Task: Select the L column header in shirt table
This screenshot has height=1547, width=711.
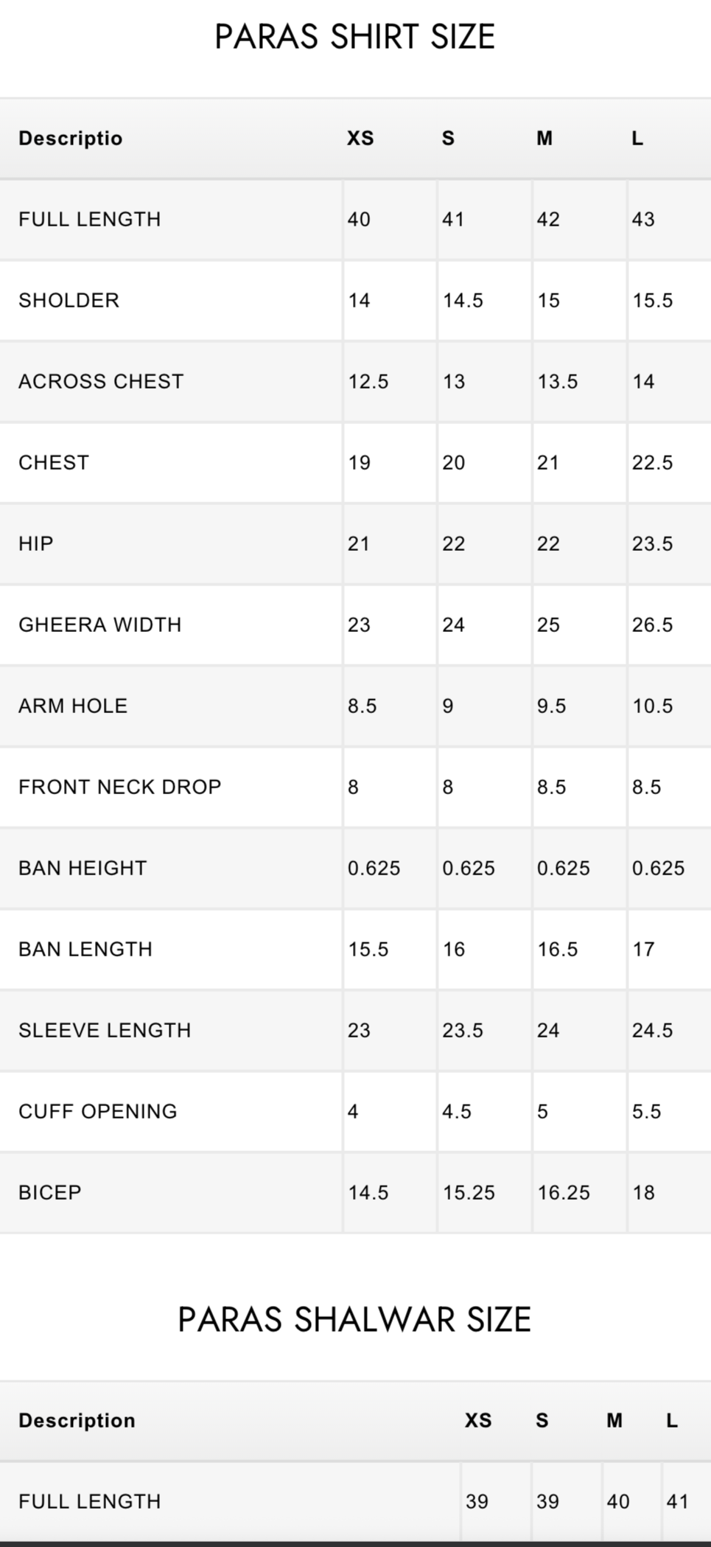Action: click(x=637, y=139)
